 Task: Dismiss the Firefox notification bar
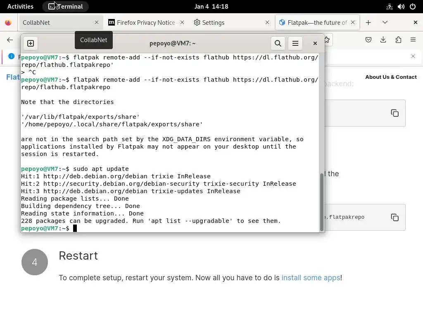click(413, 56)
